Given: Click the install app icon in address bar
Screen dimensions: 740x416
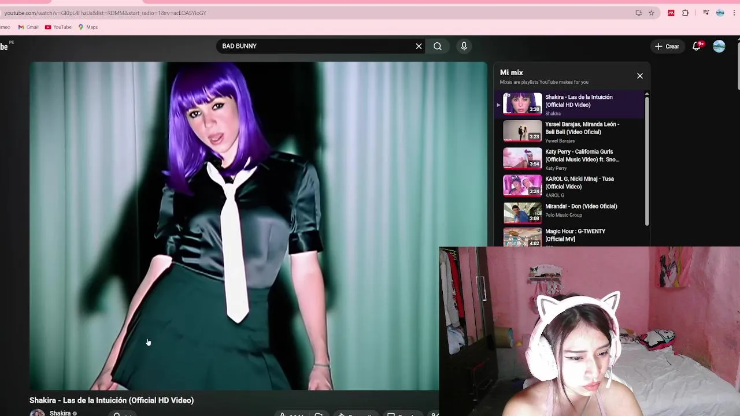Looking at the screenshot, I should 639,13.
